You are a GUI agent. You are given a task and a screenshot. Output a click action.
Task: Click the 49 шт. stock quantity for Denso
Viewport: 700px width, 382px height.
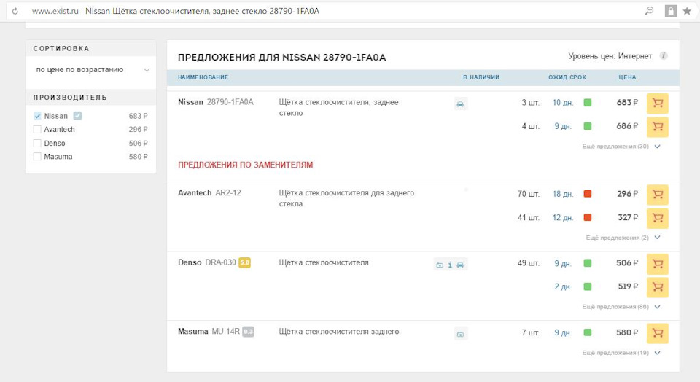529,263
